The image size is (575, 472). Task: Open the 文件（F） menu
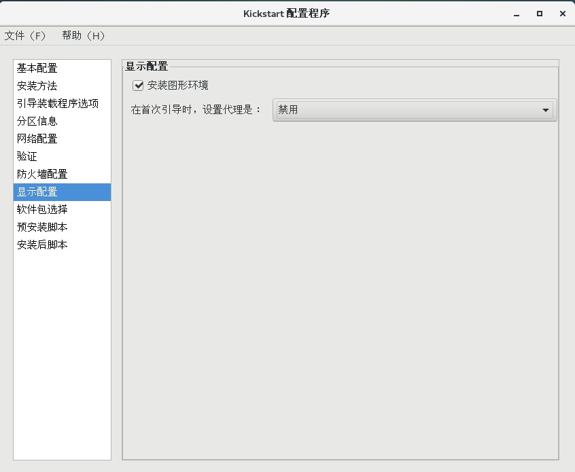pyautogui.click(x=25, y=36)
